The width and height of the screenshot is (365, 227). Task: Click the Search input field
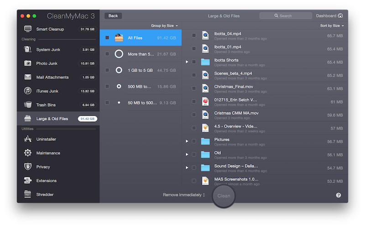point(286,16)
